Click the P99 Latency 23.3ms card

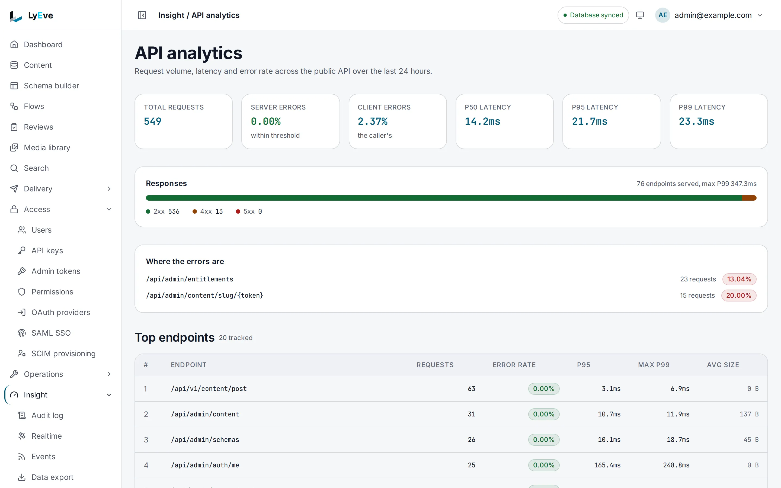click(x=719, y=121)
